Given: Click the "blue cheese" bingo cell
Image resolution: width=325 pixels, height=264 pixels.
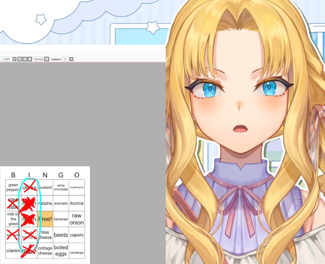Looking at the screenshot, I should [45, 235].
